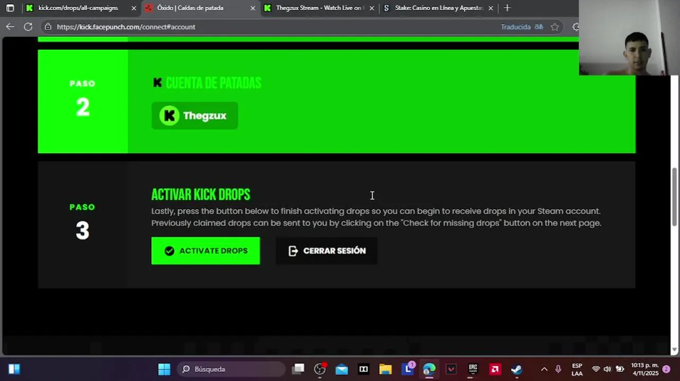Close the Óxido | Caídas de patada tab
This screenshot has height=381, width=680.
click(x=253, y=8)
